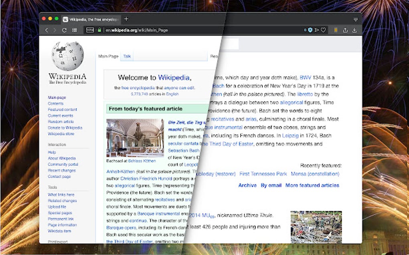Open the downloads icon
This screenshot has width=409, height=255.
354,30
